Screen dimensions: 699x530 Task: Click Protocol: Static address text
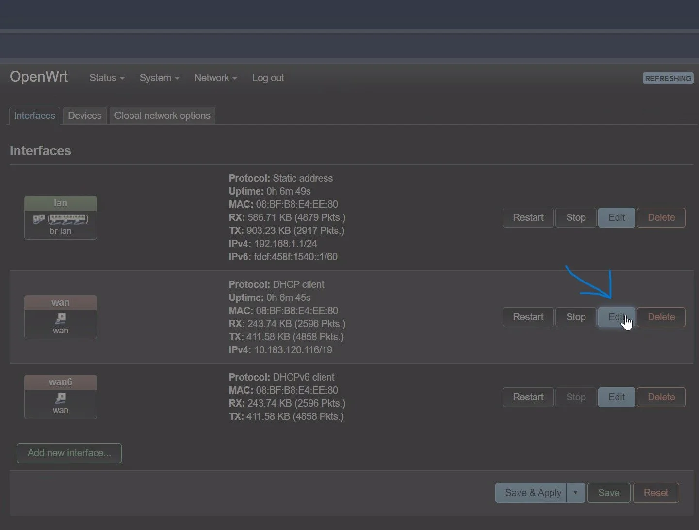(280, 178)
